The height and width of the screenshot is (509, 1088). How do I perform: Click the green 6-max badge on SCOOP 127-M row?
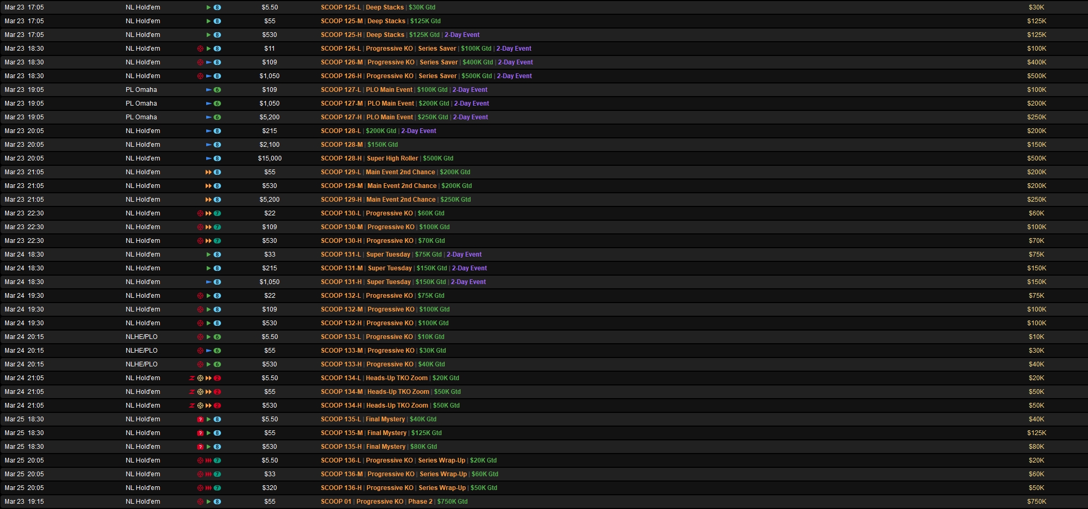(217, 103)
